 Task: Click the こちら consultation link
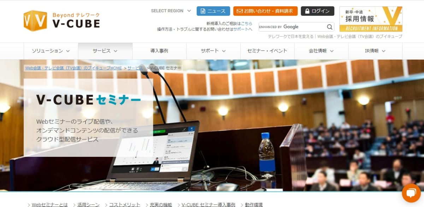click(246, 23)
